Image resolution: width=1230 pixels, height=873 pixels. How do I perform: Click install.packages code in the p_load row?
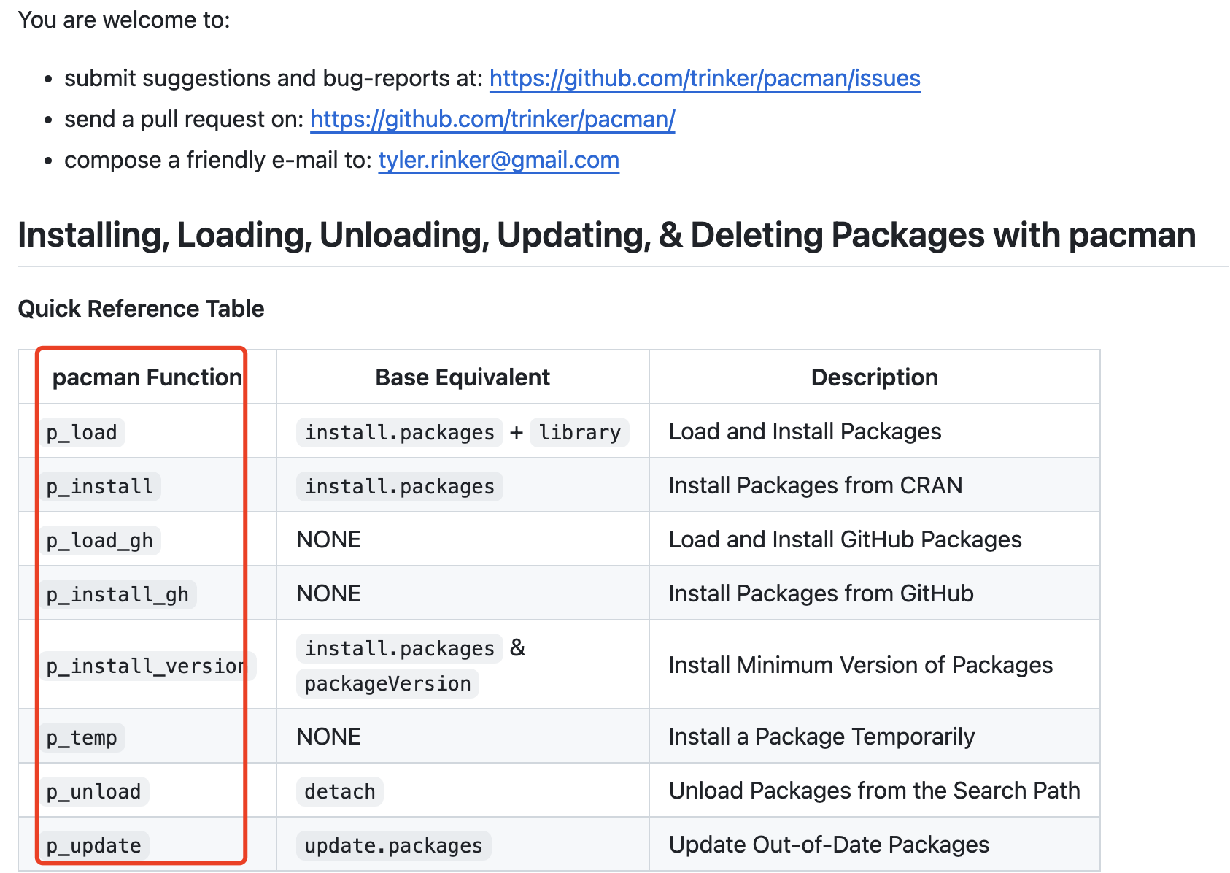click(400, 432)
